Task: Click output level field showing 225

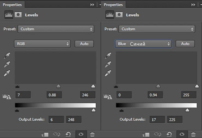Action: (x=175, y=120)
